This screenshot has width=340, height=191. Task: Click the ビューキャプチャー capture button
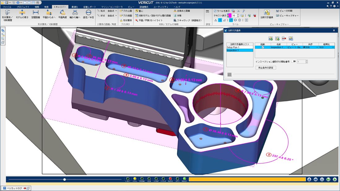click(287, 15)
